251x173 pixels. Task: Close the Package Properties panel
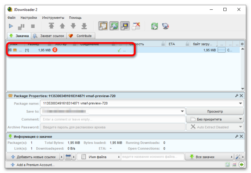click(241, 96)
